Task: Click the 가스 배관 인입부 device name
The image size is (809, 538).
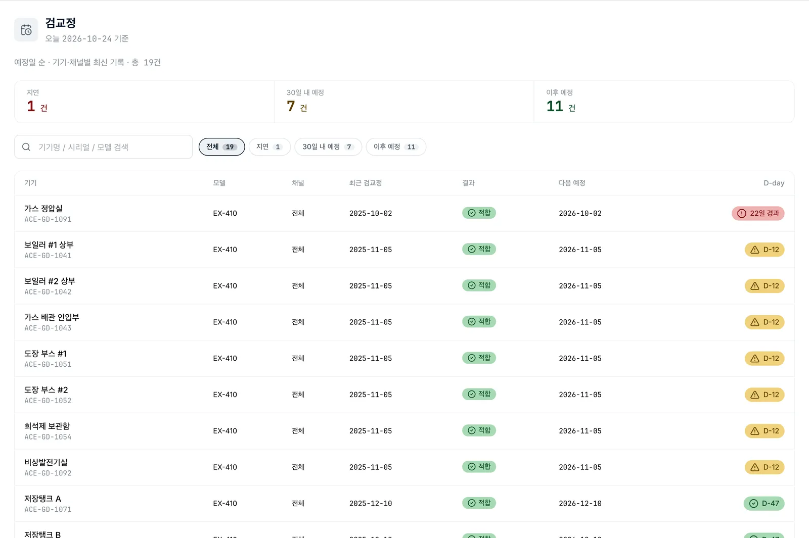Action: (x=52, y=317)
